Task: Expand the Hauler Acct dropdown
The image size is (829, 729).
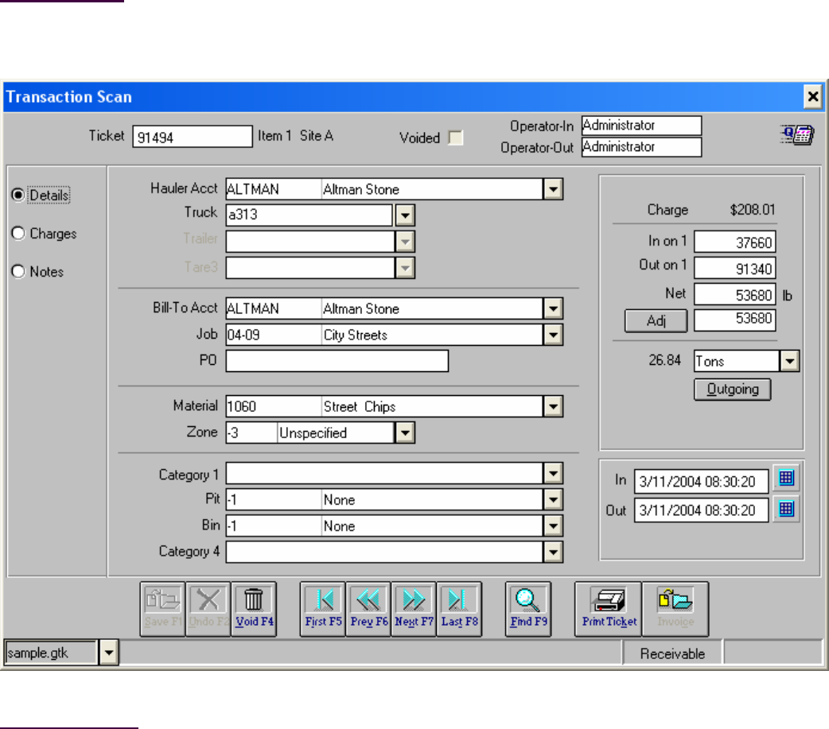Action: pos(554,189)
